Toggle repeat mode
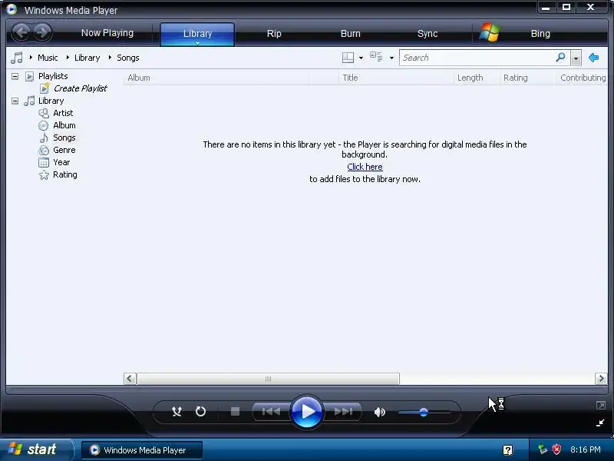Screen dimensions: 614x461 200,412
